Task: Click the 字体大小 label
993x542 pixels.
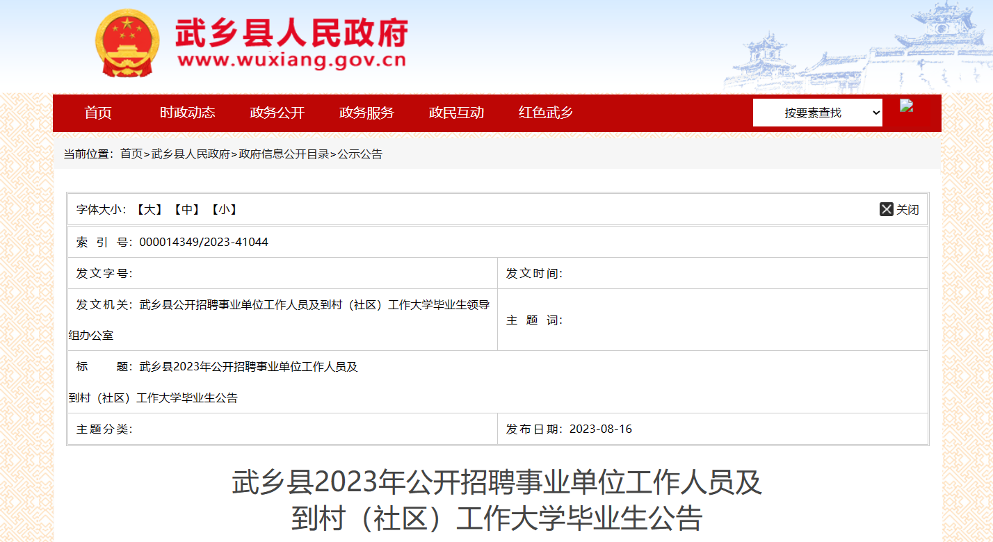Action: tap(102, 210)
